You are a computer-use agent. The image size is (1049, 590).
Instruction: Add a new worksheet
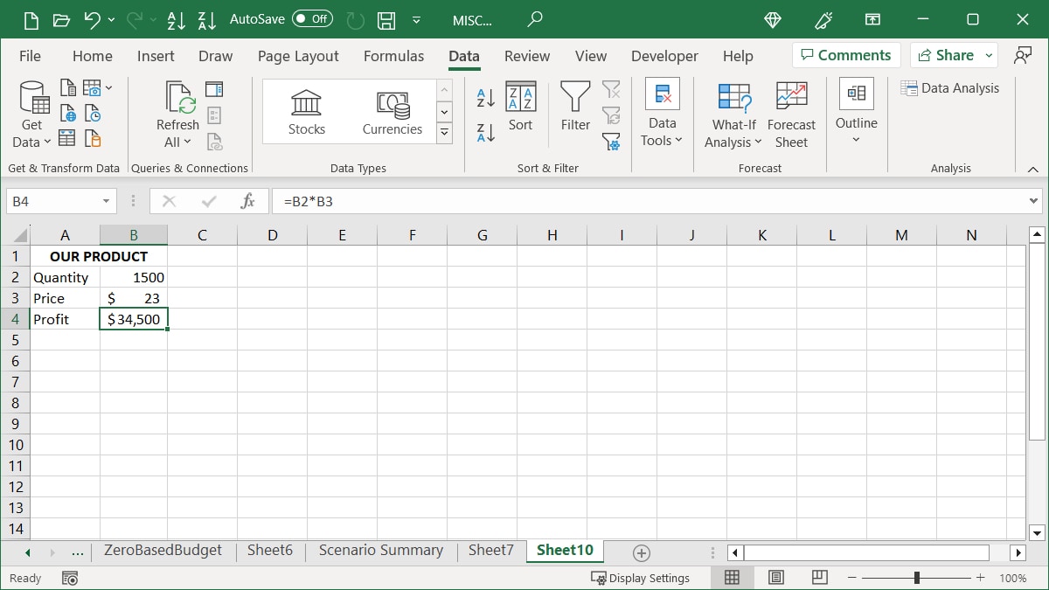click(641, 552)
